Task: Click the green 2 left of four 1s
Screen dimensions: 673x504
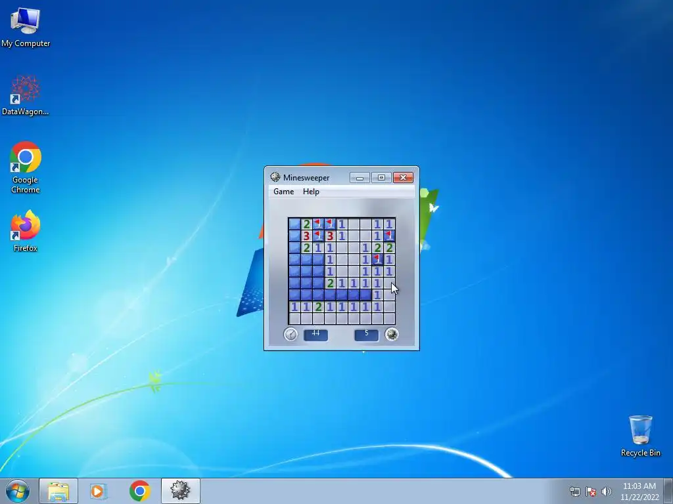Action: (330, 283)
